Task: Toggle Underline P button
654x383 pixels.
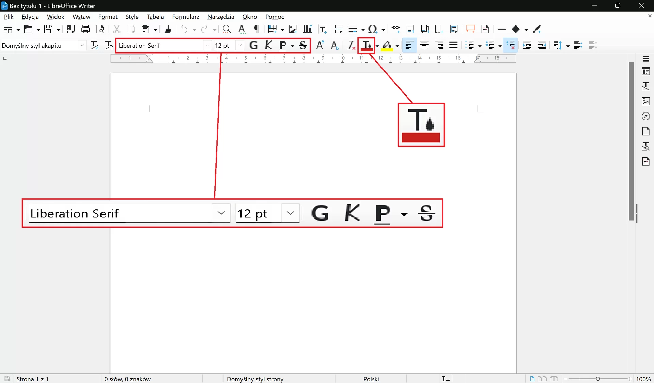Action: pyautogui.click(x=282, y=45)
